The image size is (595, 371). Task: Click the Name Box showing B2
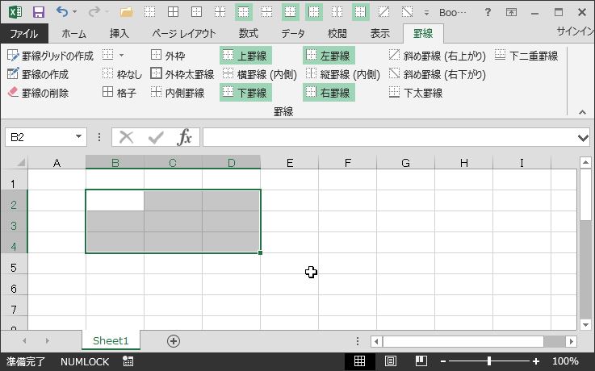tap(40, 137)
